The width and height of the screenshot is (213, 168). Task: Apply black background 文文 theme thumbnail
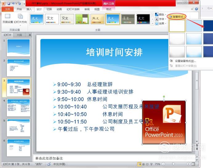click(x=143, y=19)
